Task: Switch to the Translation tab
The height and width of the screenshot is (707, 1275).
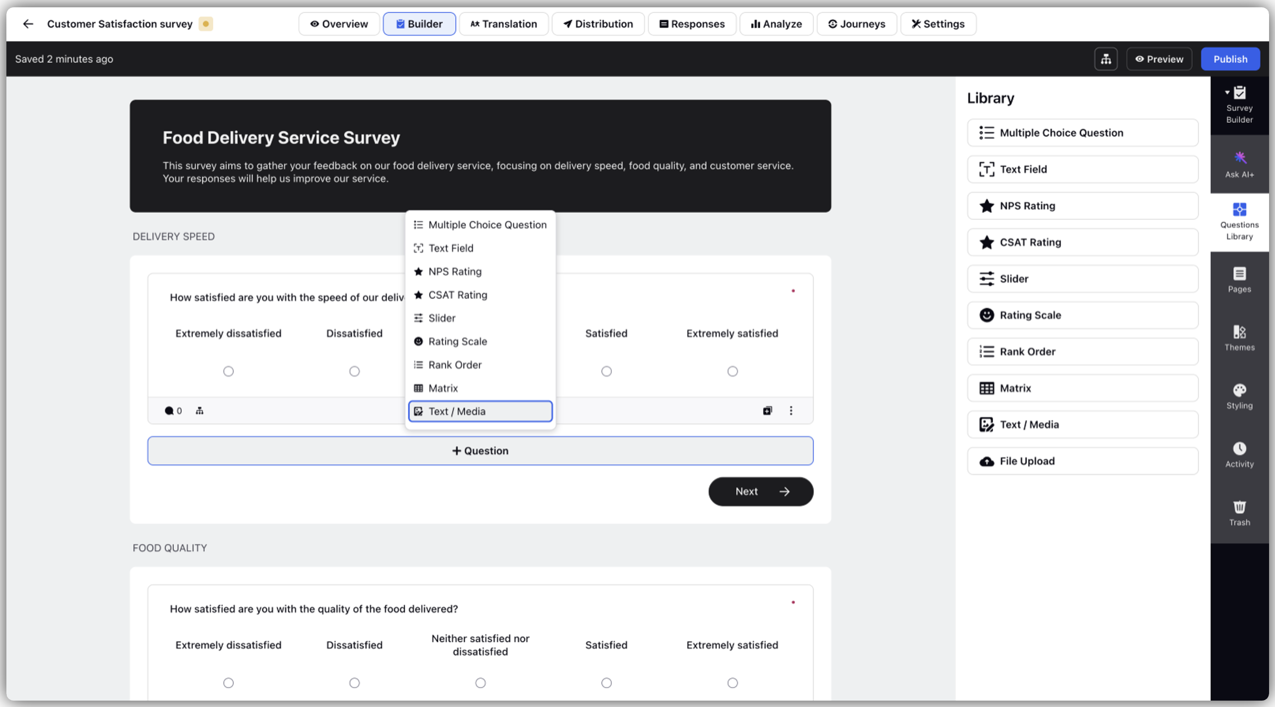Action: tap(504, 24)
